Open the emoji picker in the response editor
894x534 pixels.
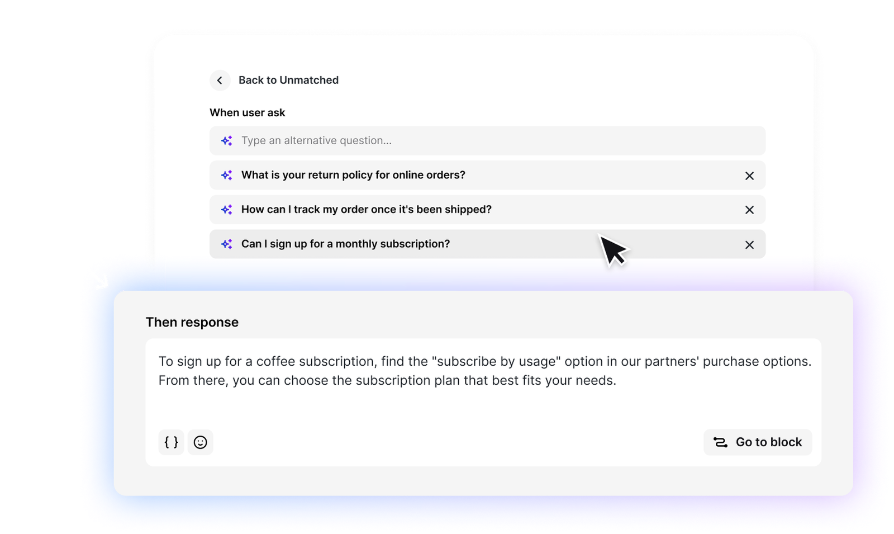(x=200, y=442)
